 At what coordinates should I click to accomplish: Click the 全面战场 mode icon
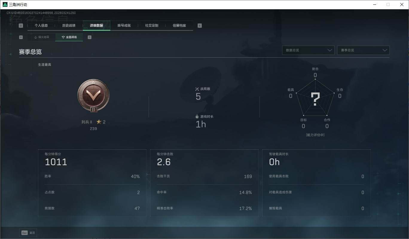[63, 37]
